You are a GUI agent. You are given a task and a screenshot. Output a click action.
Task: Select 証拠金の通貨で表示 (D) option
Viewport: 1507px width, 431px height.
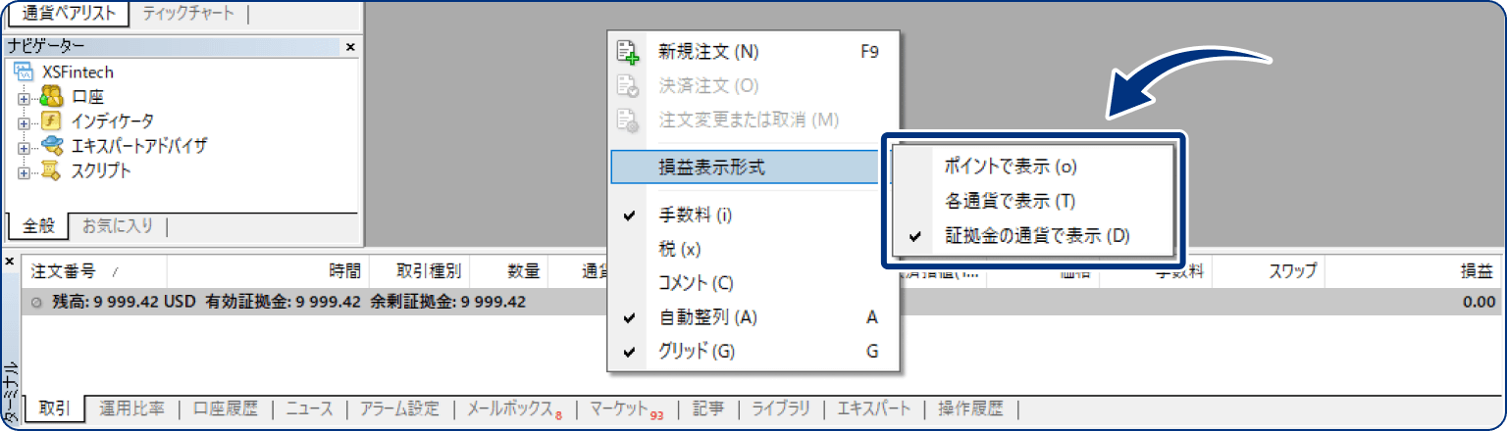[x=1032, y=235]
